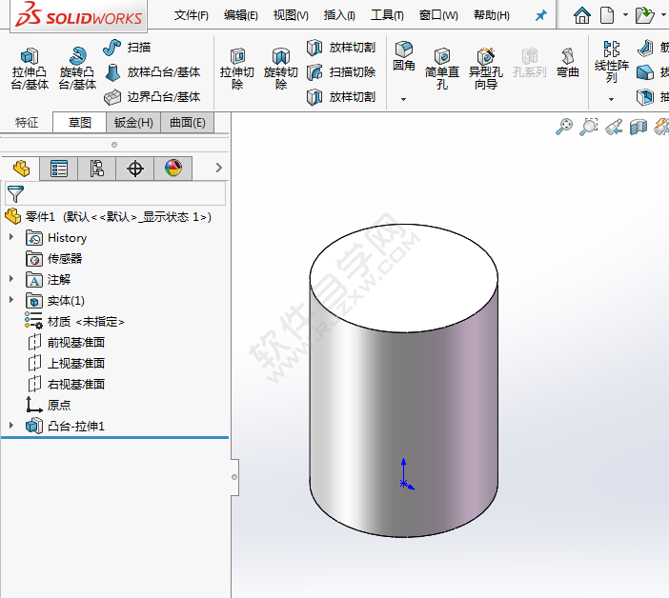Open the new document dropdown arrow
669x598 pixels.
[x=625, y=15]
